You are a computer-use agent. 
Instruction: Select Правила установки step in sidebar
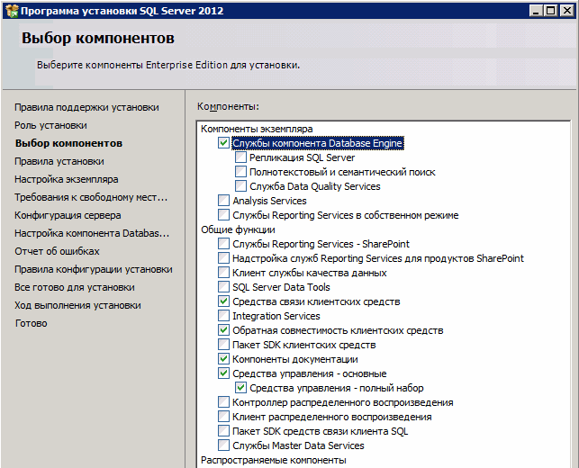(x=59, y=161)
